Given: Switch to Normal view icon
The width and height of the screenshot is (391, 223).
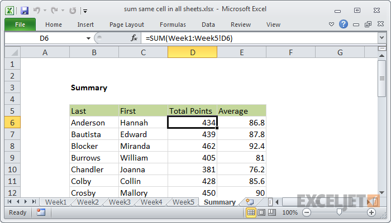Looking at the screenshot, I should click(x=251, y=212).
